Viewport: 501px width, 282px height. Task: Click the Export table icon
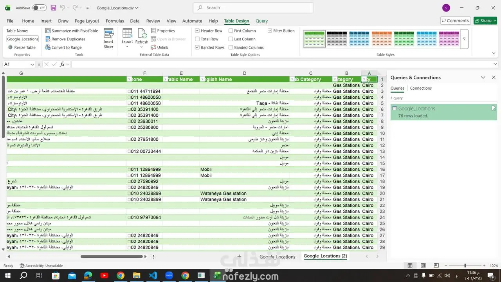click(x=127, y=34)
